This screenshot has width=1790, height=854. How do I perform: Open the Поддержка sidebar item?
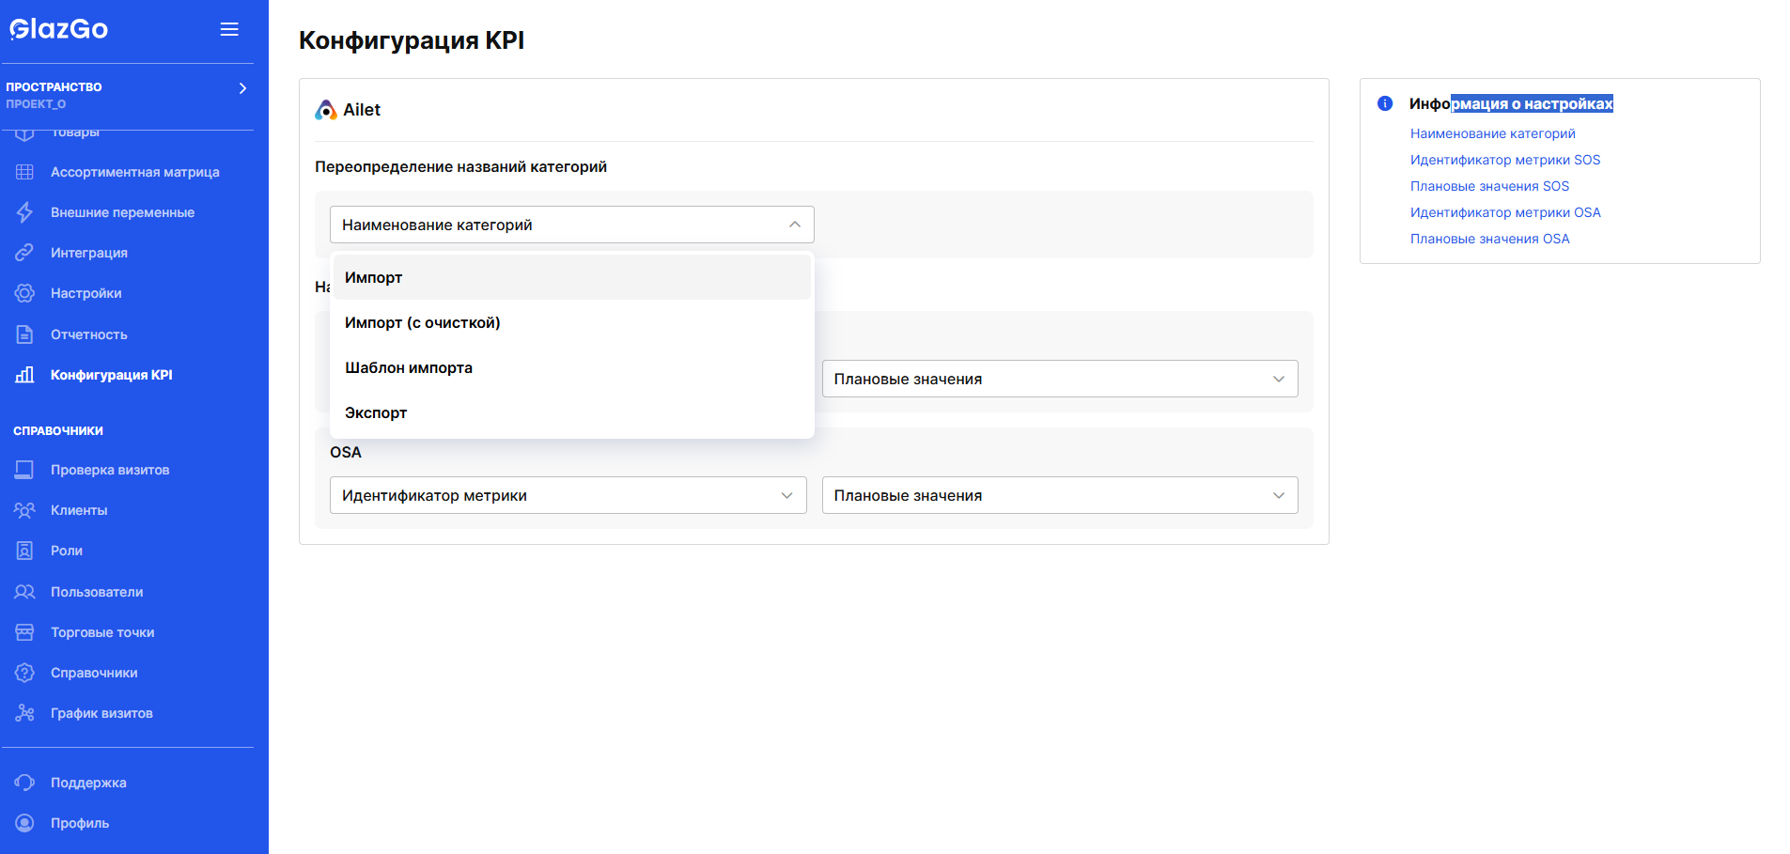(x=88, y=783)
